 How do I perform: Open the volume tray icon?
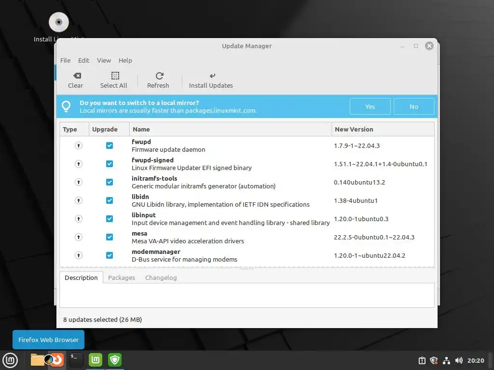(459, 360)
